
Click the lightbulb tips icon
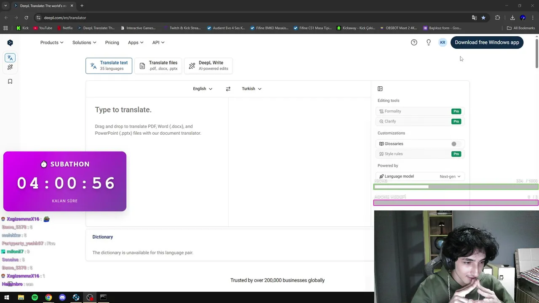(429, 43)
